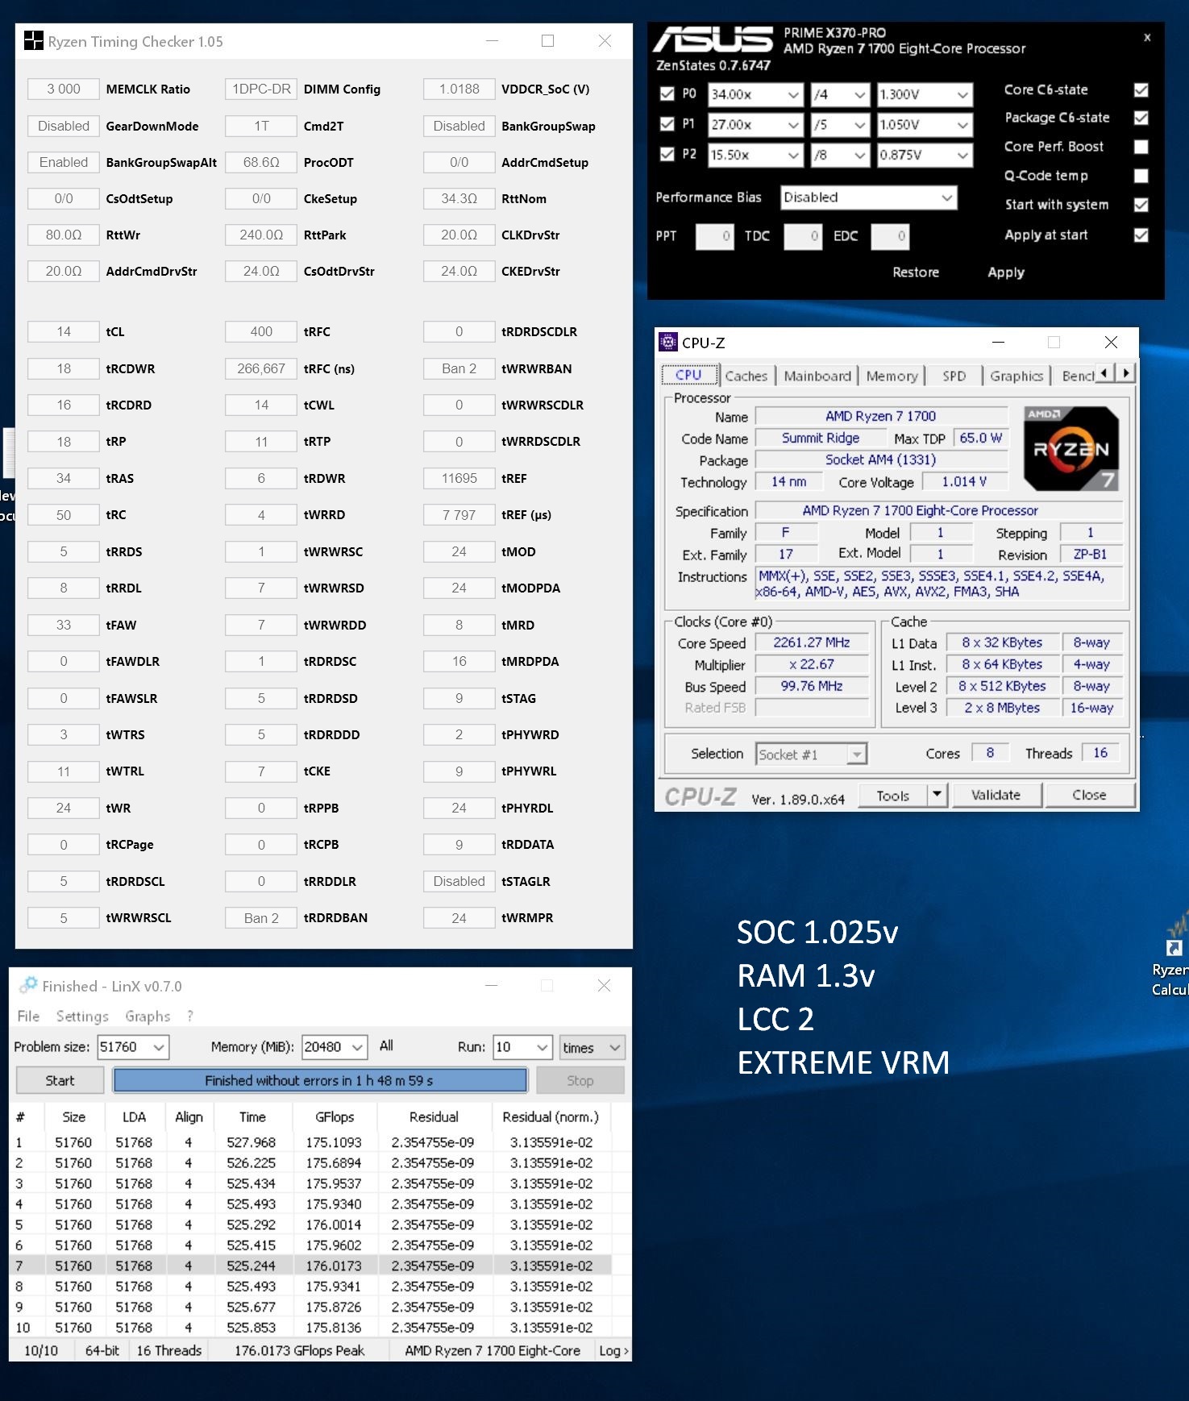The height and width of the screenshot is (1401, 1189).
Task: Open the ? help menu in LinX
Action: pos(190,1016)
